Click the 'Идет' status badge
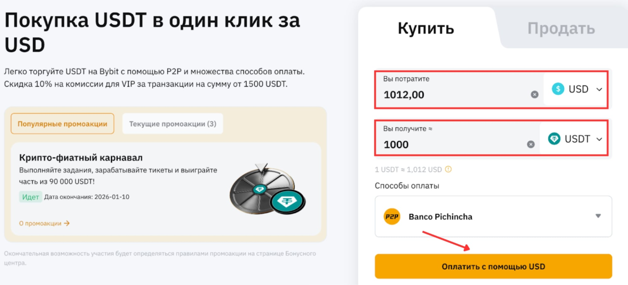The image size is (628, 285). 30,197
